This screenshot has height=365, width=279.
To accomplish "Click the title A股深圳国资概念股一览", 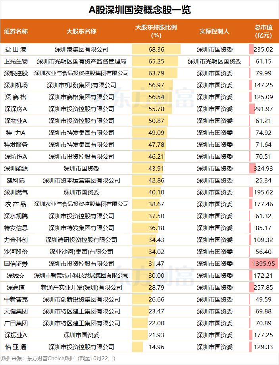I will point(140,10).
